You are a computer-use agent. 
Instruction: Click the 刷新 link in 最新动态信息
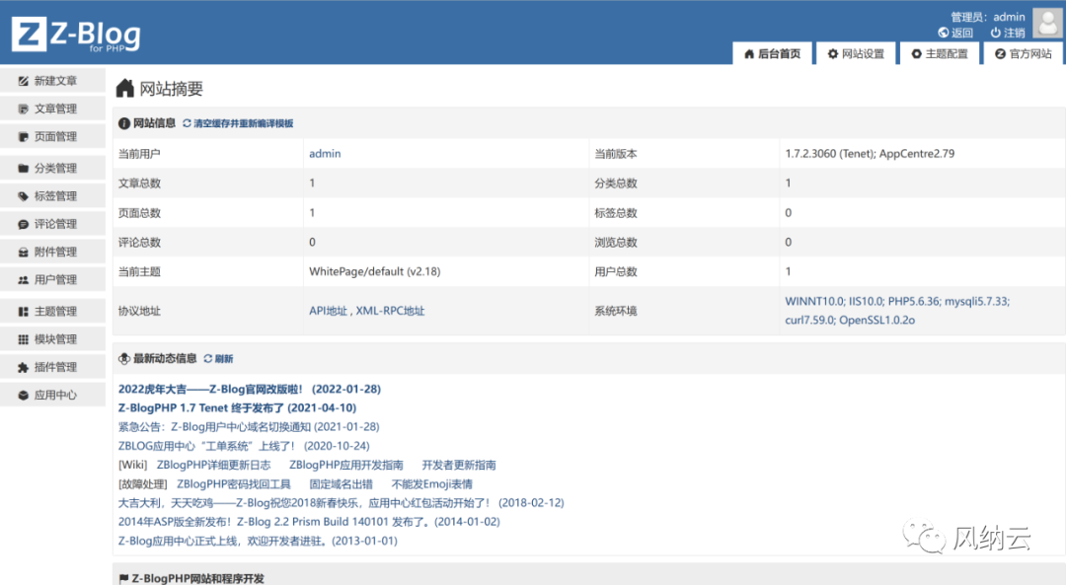224,358
